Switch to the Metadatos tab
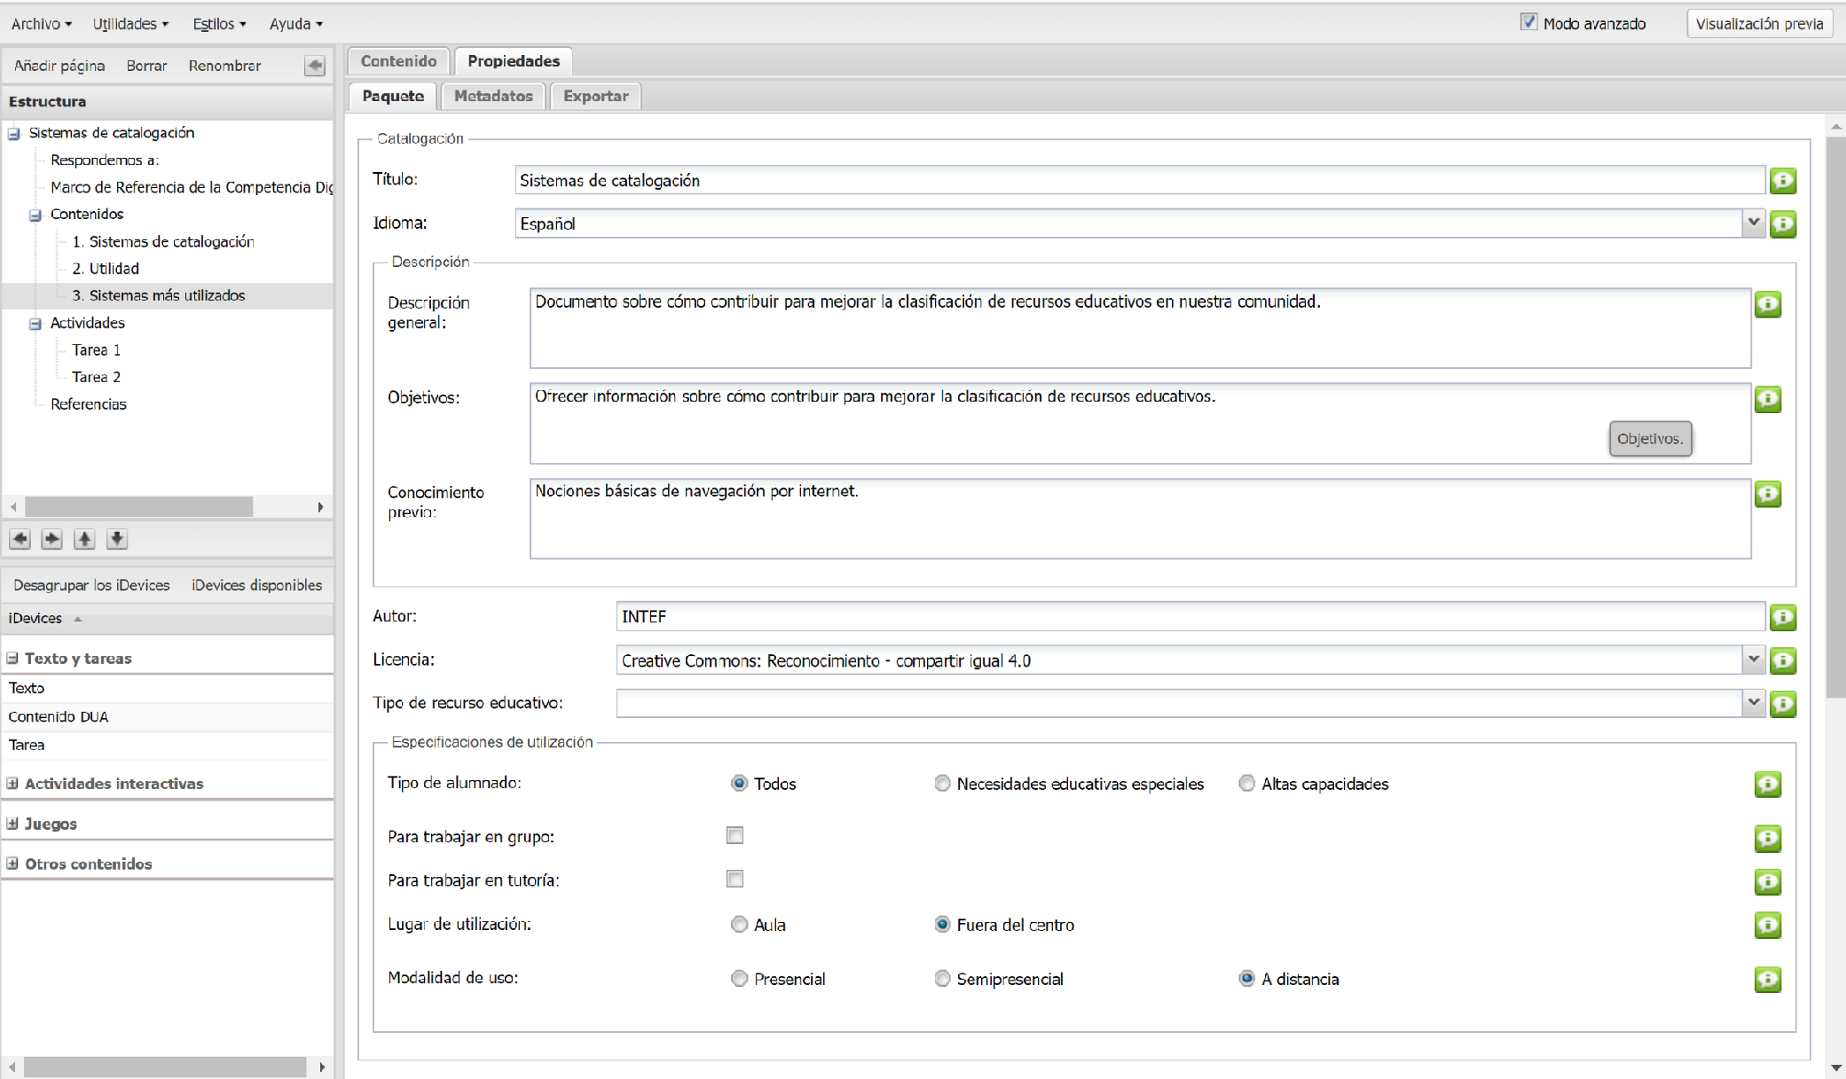Image resolution: width=1846 pixels, height=1079 pixels. click(x=493, y=96)
